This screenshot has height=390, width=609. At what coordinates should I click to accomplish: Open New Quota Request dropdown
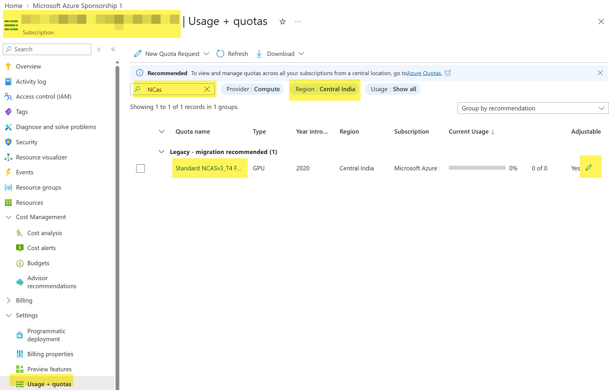171,54
